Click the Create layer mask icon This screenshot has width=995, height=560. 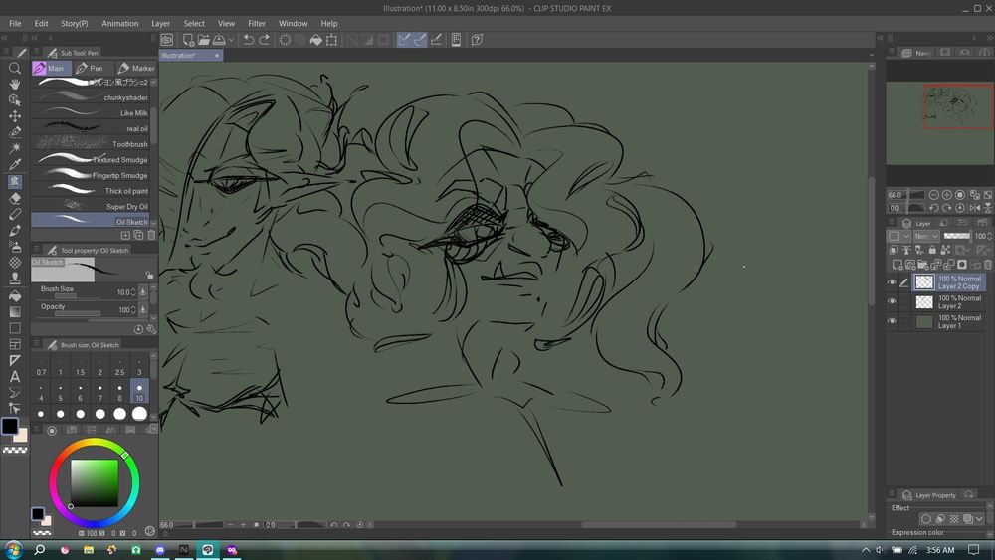coord(962,264)
